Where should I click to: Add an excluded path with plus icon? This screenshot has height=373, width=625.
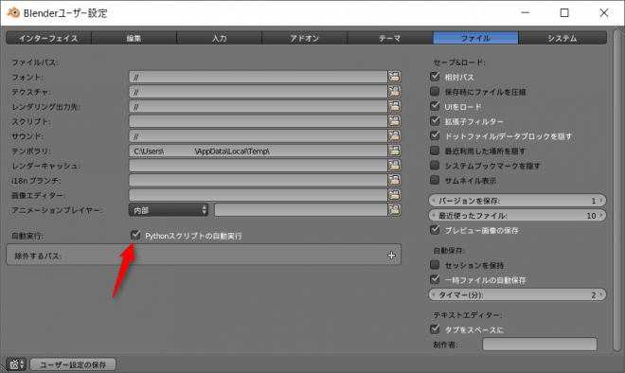pyautogui.click(x=391, y=256)
